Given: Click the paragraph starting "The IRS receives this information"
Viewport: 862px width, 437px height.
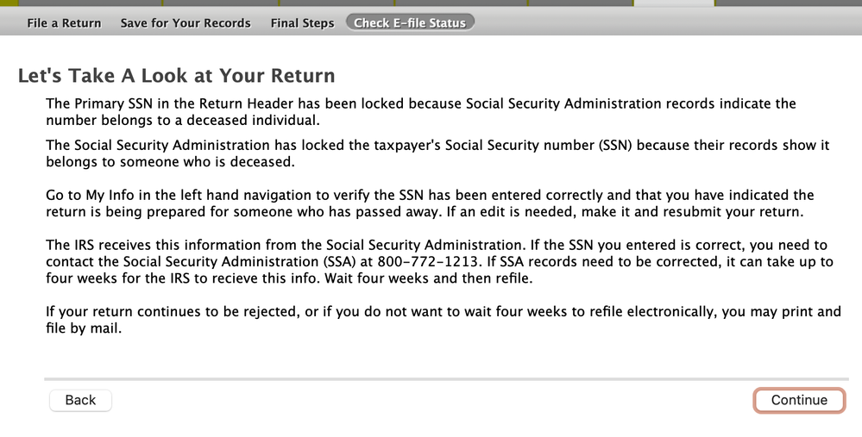Looking at the screenshot, I should pyautogui.click(x=439, y=261).
